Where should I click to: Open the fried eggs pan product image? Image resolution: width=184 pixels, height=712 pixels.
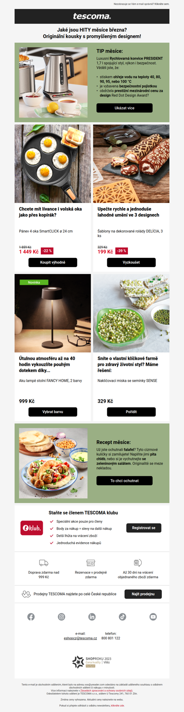(53, 164)
